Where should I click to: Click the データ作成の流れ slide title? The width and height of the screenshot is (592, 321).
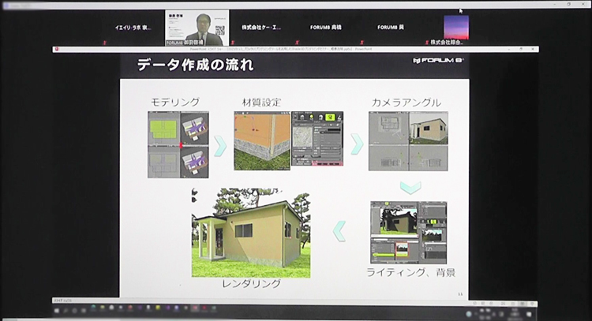pyautogui.click(x=196, y=65)
